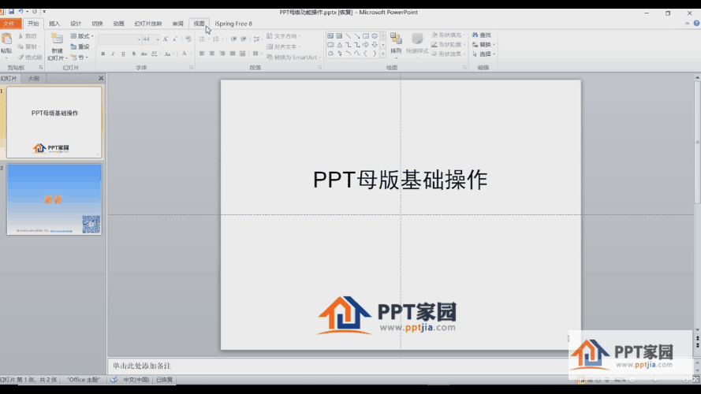701x394 pixels.
Task: Click the title text PPT母版基础操作 on slide
Action: 400,180
